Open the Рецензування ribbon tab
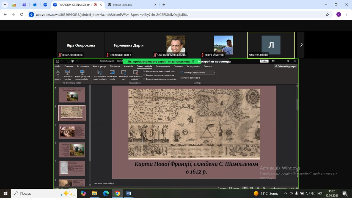The image size is (352, 198). [163, 66]
